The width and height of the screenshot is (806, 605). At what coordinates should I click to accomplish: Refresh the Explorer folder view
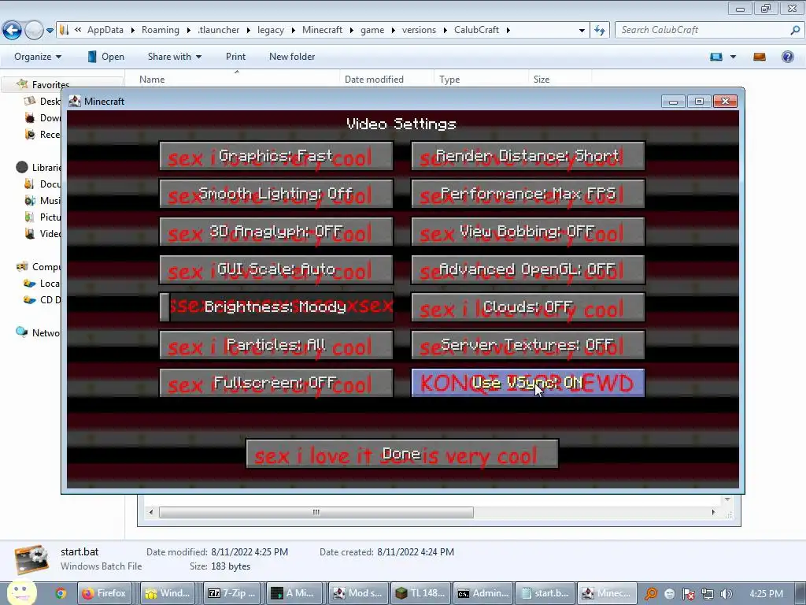(x=599, y=31)
